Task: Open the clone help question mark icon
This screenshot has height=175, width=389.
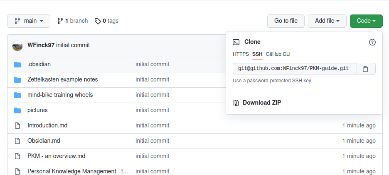Action: pos(372,42)
